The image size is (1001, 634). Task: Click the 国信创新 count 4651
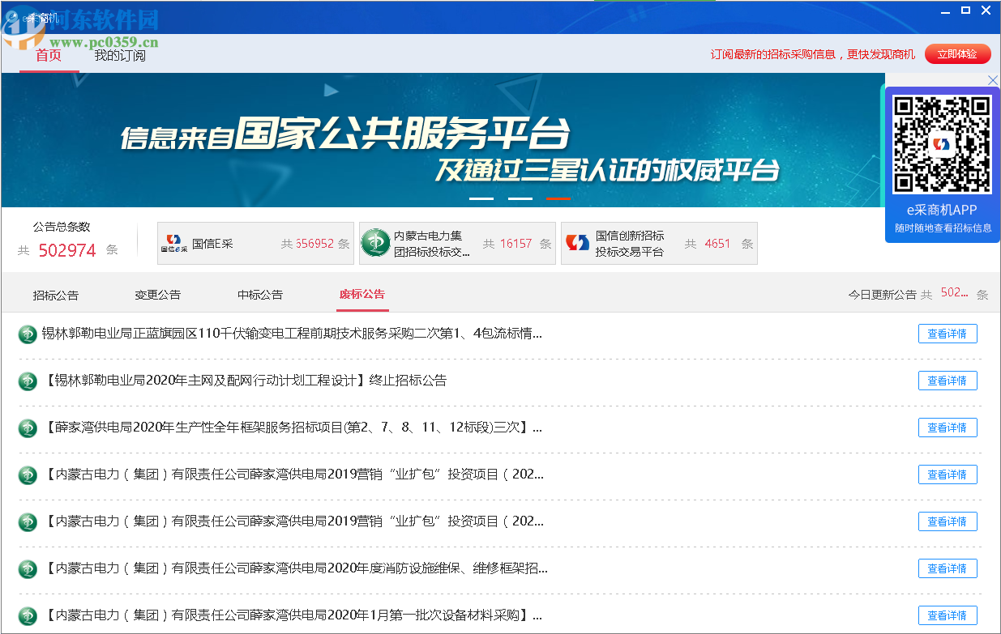717,243
